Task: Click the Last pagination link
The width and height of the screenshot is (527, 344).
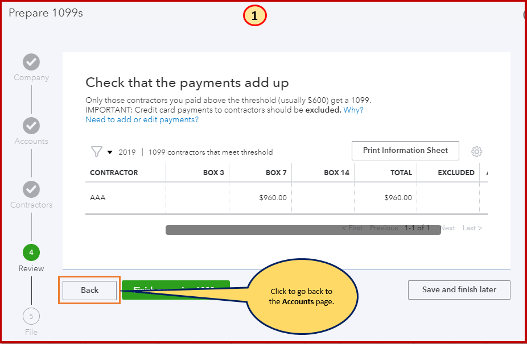Action: pos(472,228)
